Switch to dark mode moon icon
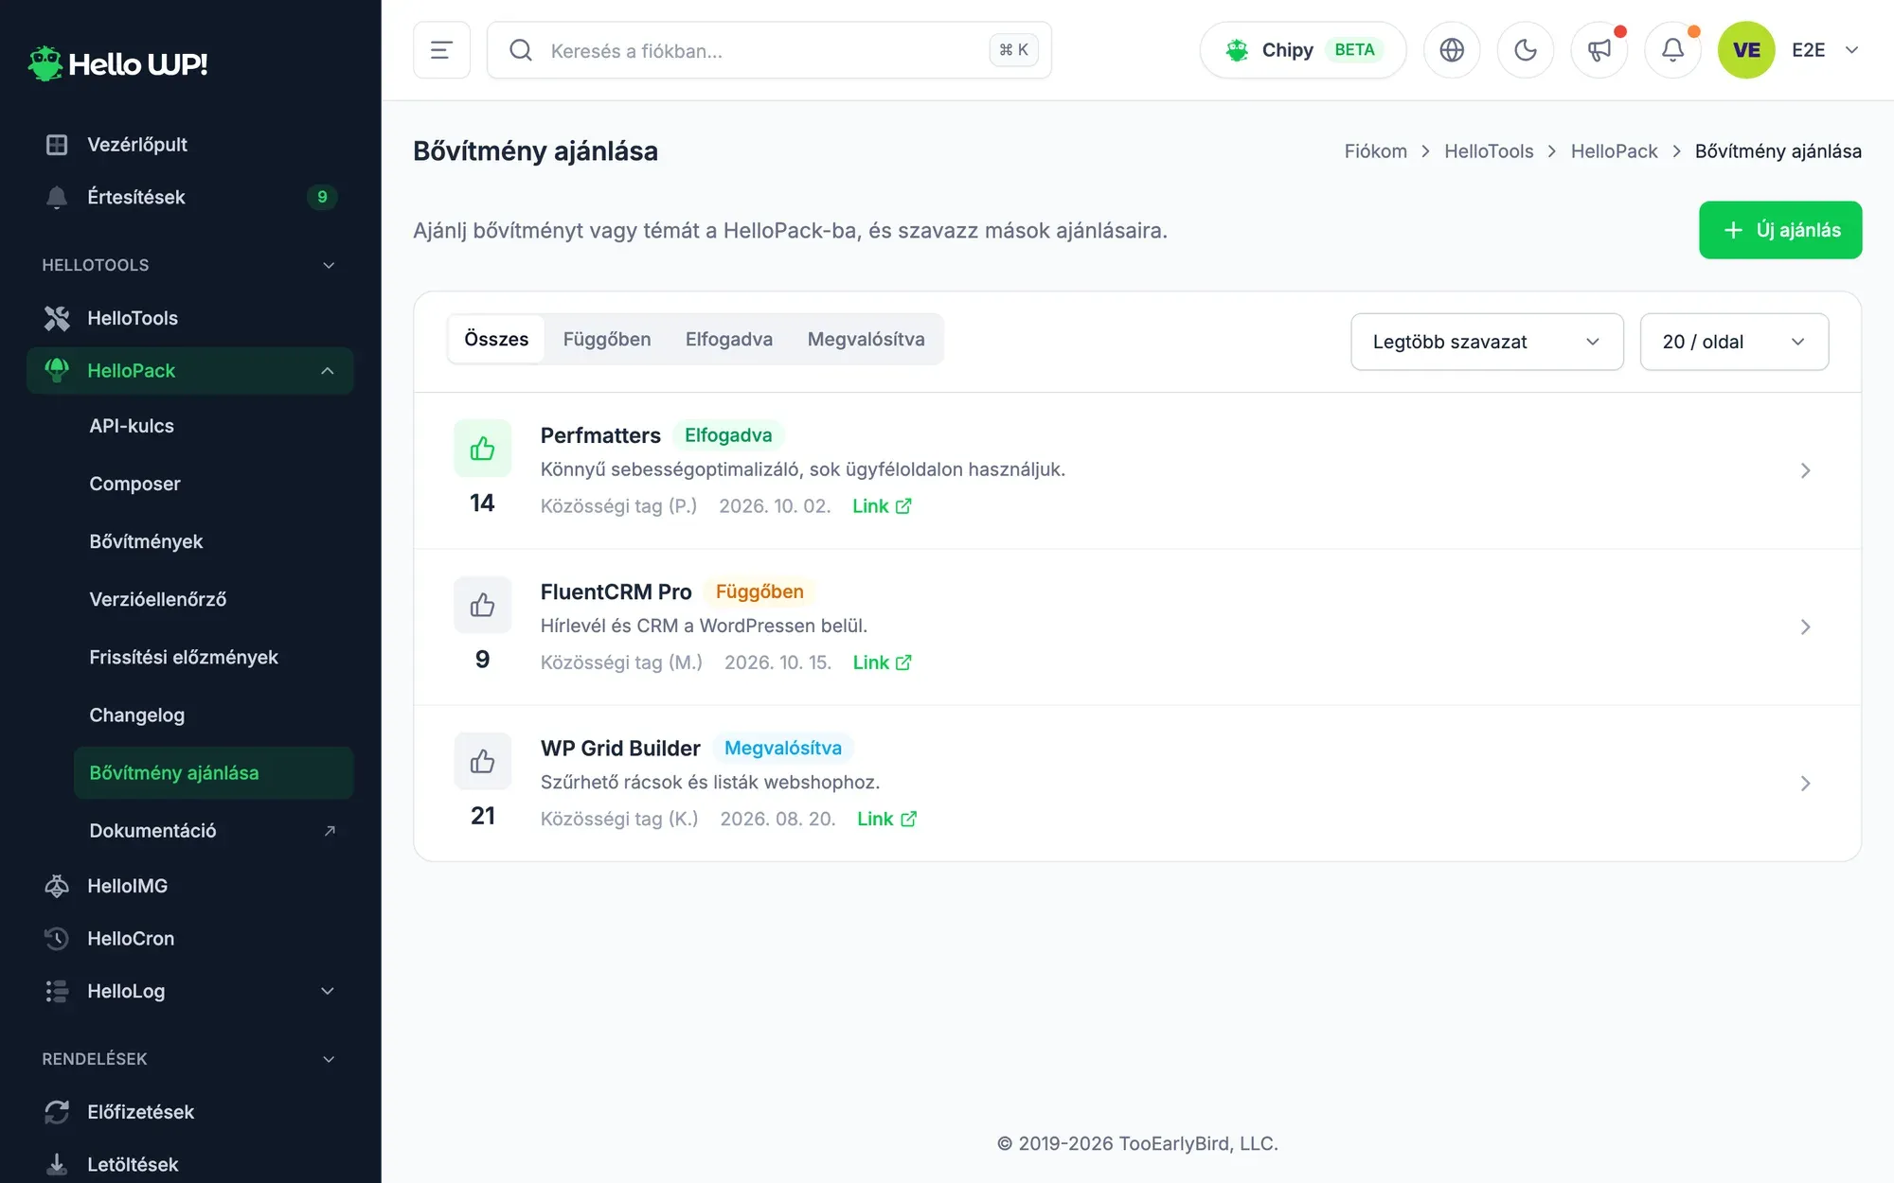The image size is (1894, 1183). (1526, 50)
